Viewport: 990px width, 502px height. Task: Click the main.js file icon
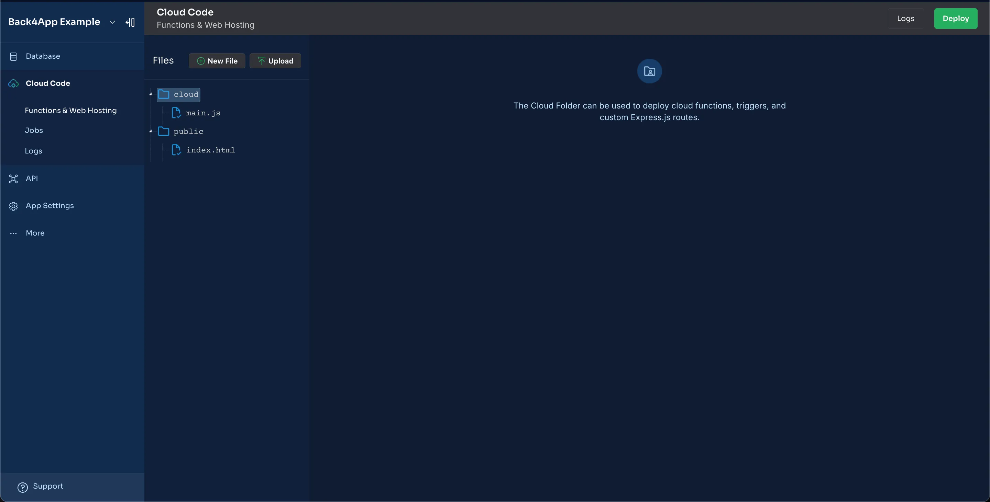(176, 113)
